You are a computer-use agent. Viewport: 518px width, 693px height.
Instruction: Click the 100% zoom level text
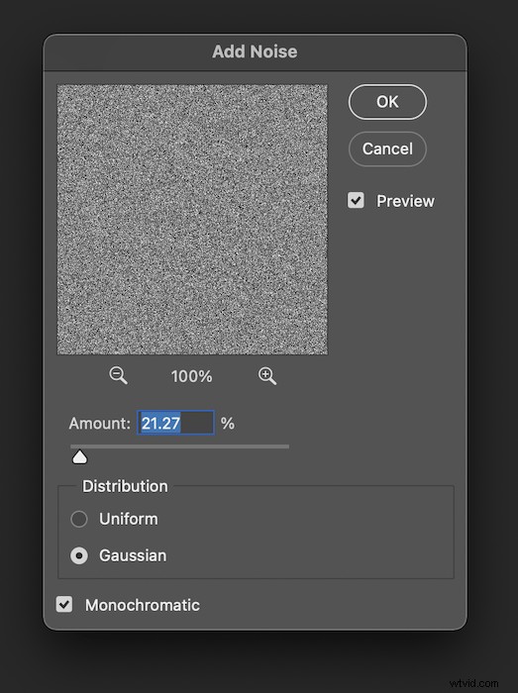tap(192, 376)
